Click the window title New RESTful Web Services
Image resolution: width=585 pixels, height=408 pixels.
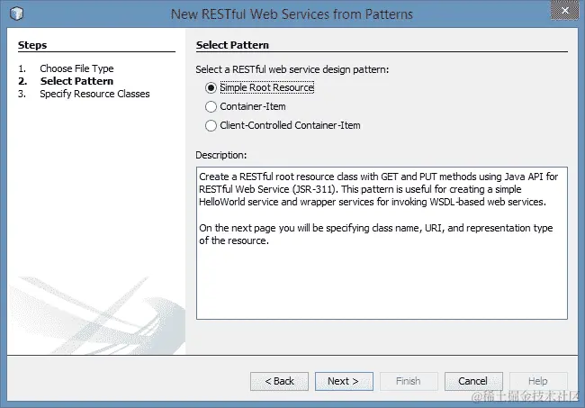(292, 14)
